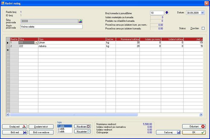Click the horizontal scrollbar right arrow
Image resolution: width=210 pixels, height=139 pixels.
(x=201, y=115)
